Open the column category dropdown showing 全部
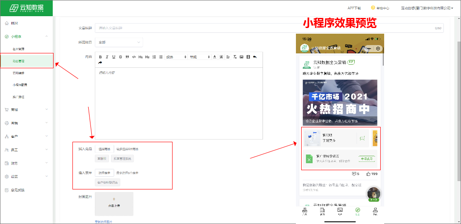 click(119, 42)
